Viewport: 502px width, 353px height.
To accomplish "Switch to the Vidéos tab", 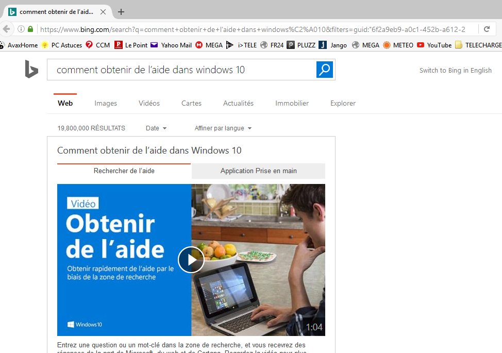I will pyautogui.click(x=149, y=103).
